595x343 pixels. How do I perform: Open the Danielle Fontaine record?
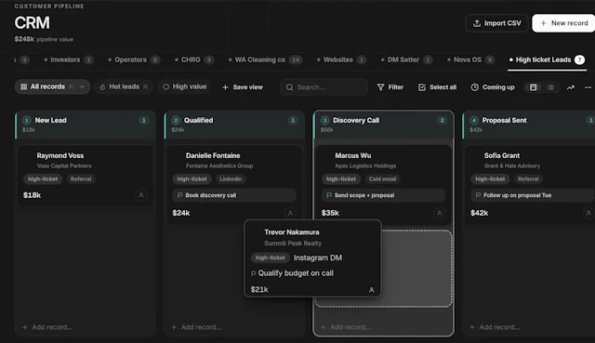pyautogui.click(x=234, y=185)
